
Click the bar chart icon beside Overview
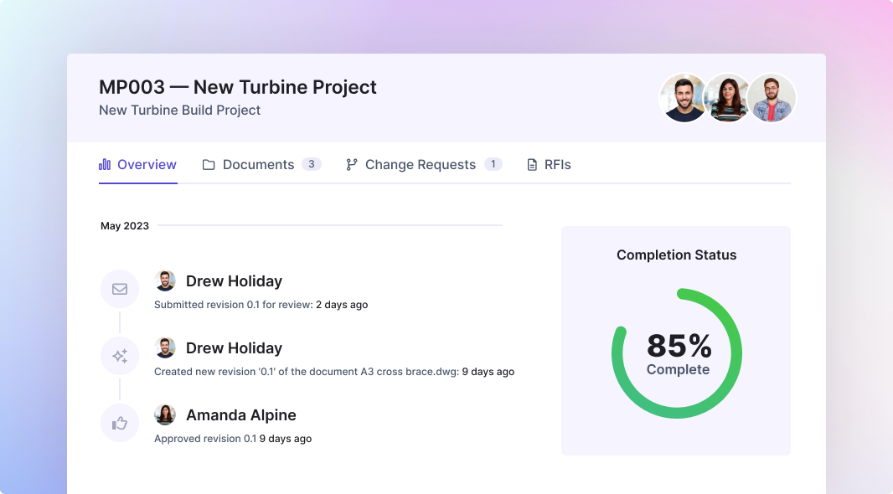click(105, 165)
